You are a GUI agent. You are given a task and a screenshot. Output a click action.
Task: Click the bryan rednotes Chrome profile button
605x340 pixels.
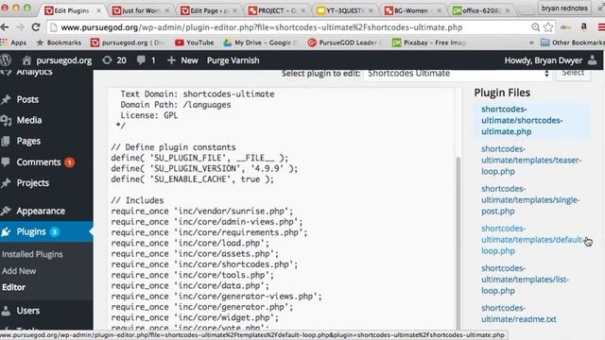564,8
